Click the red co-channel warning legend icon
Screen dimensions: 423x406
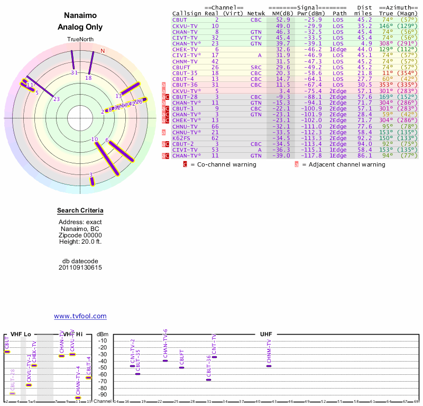[185, 164]
